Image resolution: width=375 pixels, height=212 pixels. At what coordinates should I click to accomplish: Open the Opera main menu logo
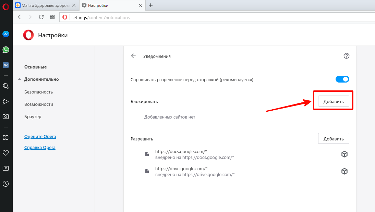point(6,7)
